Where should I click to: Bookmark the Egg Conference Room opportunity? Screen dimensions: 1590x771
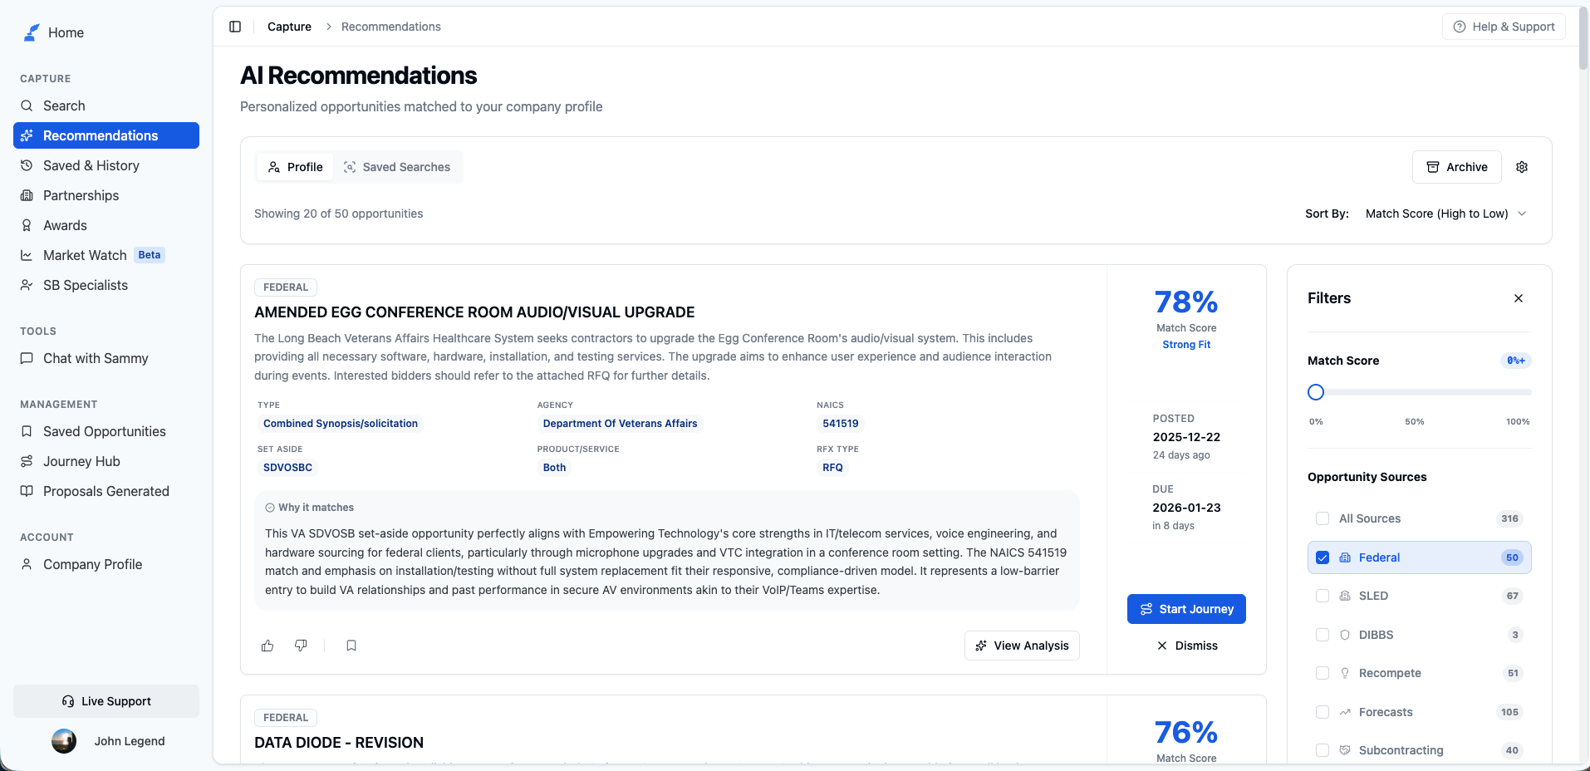point(351,646)
